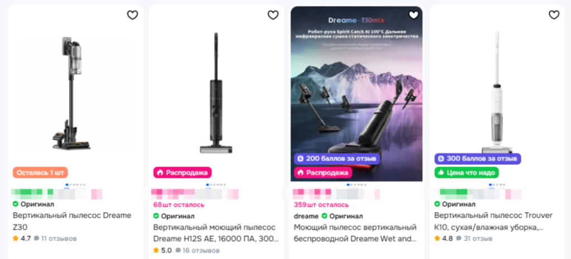Add Dreame Z30 vacuum to favorites
This screenshot has height=259, width=571.
tap(133, 15)
